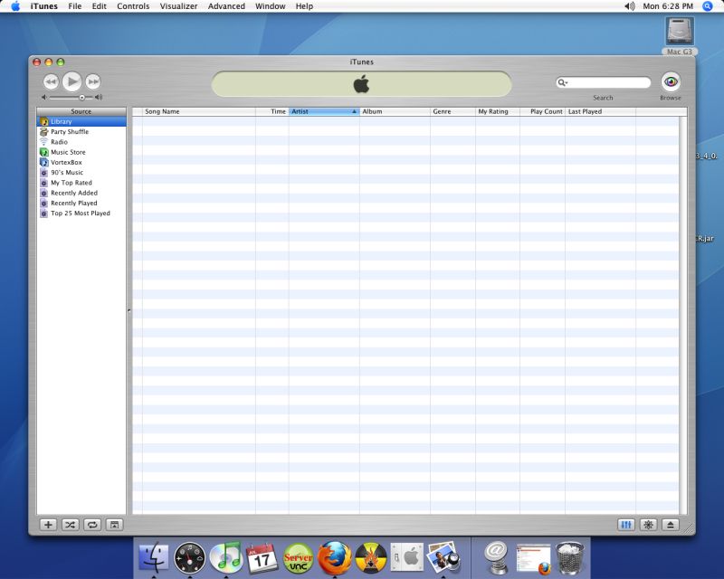This screenshot has height=579, width=724.
Task: Show or hide the artwork pane
Action: 115,525
